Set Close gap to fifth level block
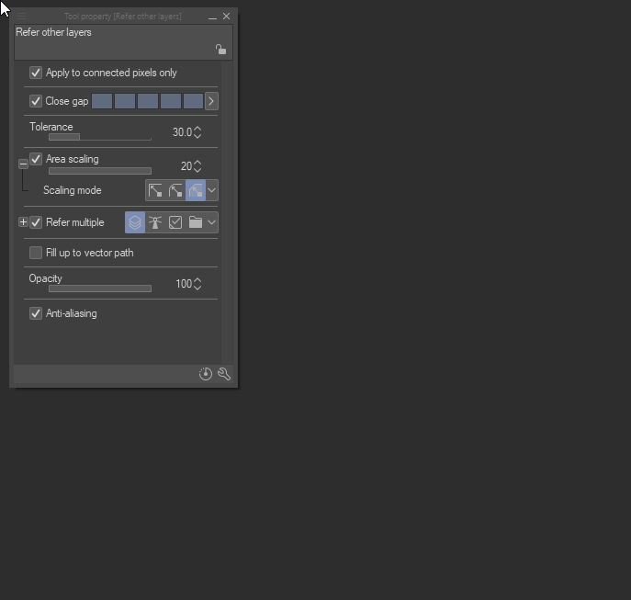Viewport: 631px width, 600px height. point(193,101)
